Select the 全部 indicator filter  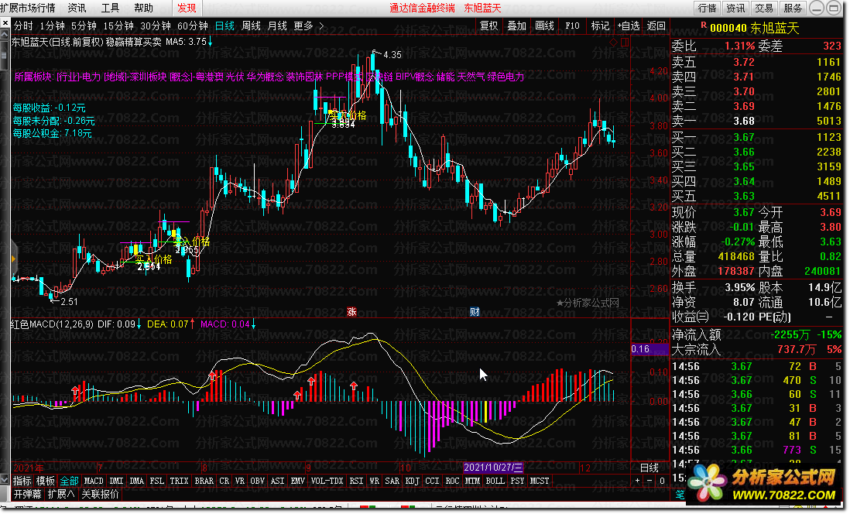click(x=69, y=481)
